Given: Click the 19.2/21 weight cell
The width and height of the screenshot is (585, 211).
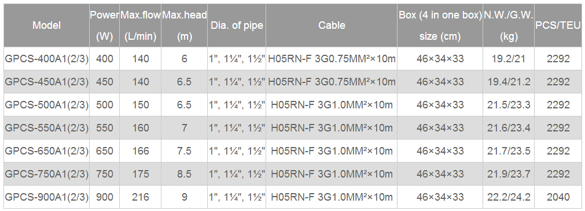Looking at the screenshot, I should click(x=509, y=59).
